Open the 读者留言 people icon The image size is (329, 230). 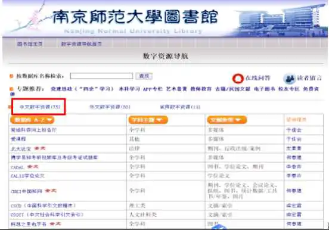(289, 79)
